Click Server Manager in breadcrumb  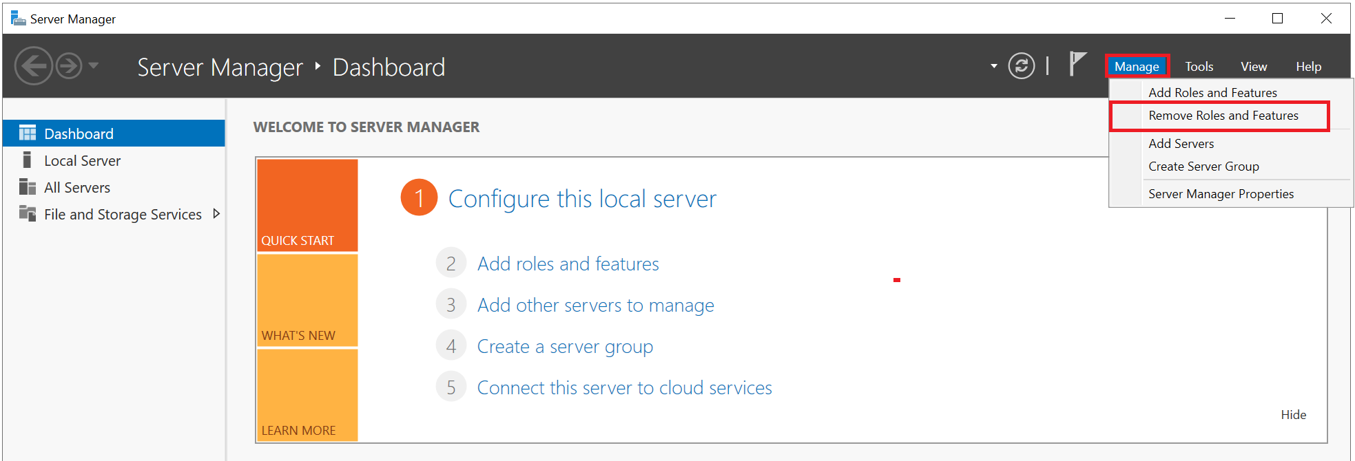(220, 67)
